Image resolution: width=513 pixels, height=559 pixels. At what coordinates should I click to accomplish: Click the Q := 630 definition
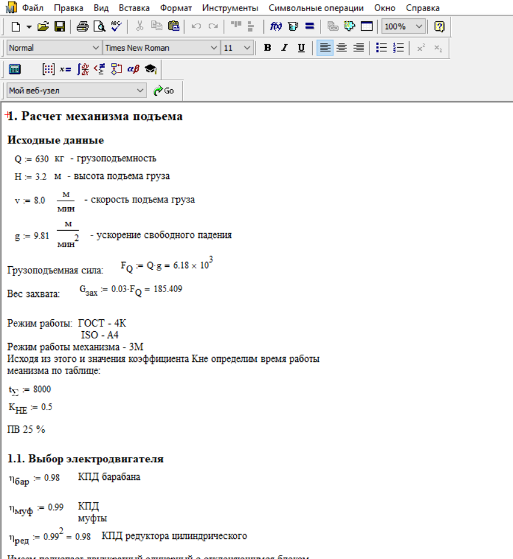tap(31, 159)
